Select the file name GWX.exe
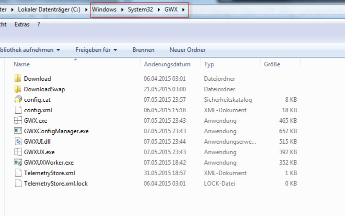Screen dimensions: 345x216 click(x=35, y=121)
